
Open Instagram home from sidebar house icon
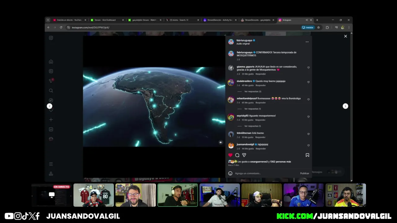click(x=51, y=62)
